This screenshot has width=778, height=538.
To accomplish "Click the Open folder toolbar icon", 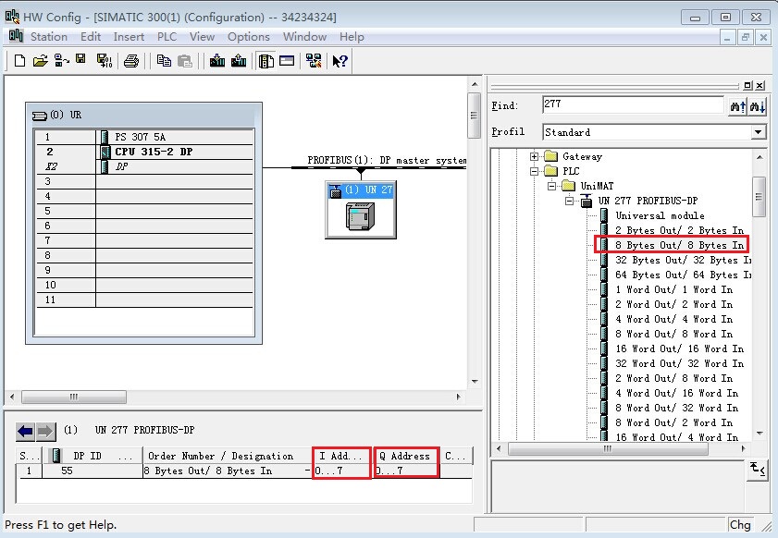I will [x=40, y=61].
